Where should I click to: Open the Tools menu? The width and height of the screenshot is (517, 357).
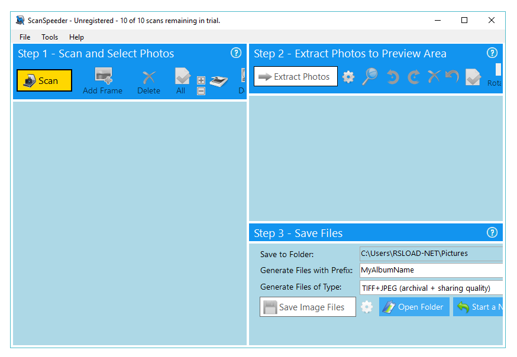click(x=50, y=37)
